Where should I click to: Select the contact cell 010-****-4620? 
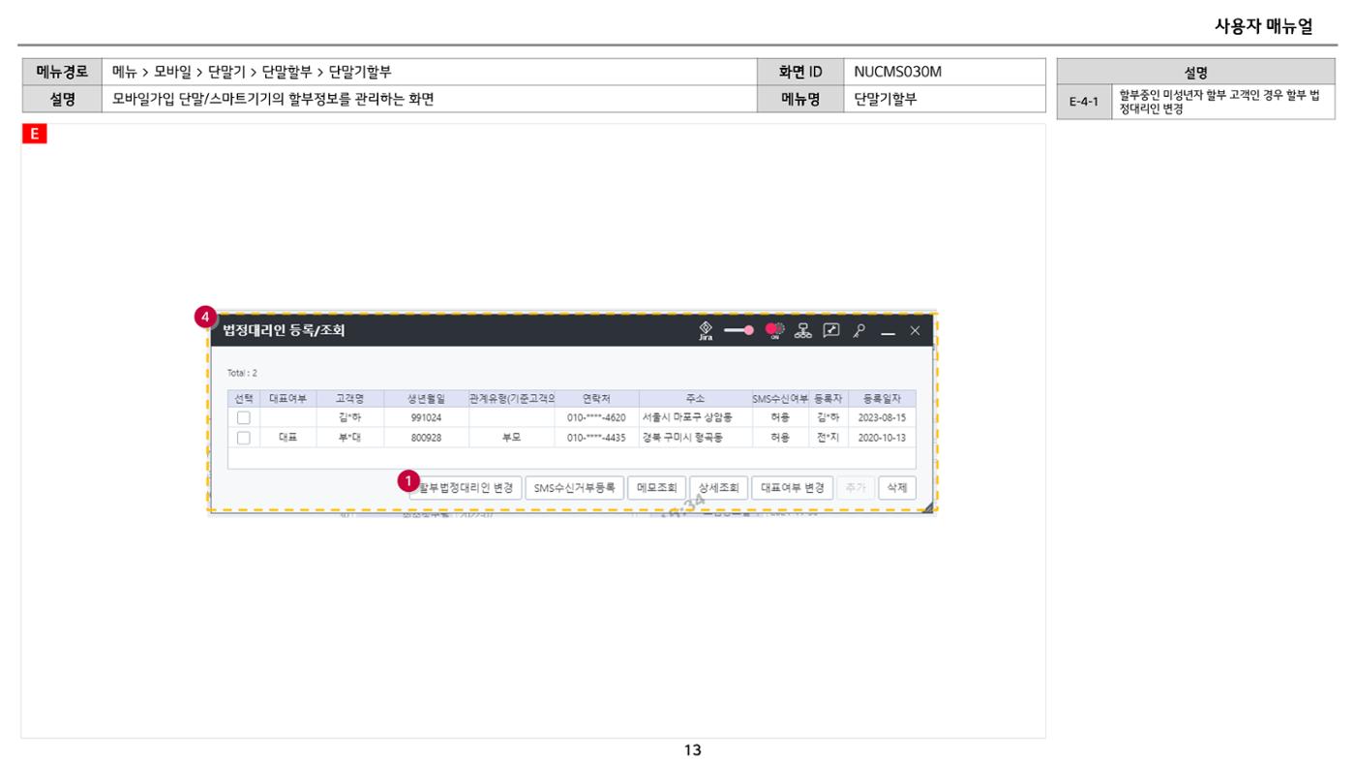coord(597,418)
